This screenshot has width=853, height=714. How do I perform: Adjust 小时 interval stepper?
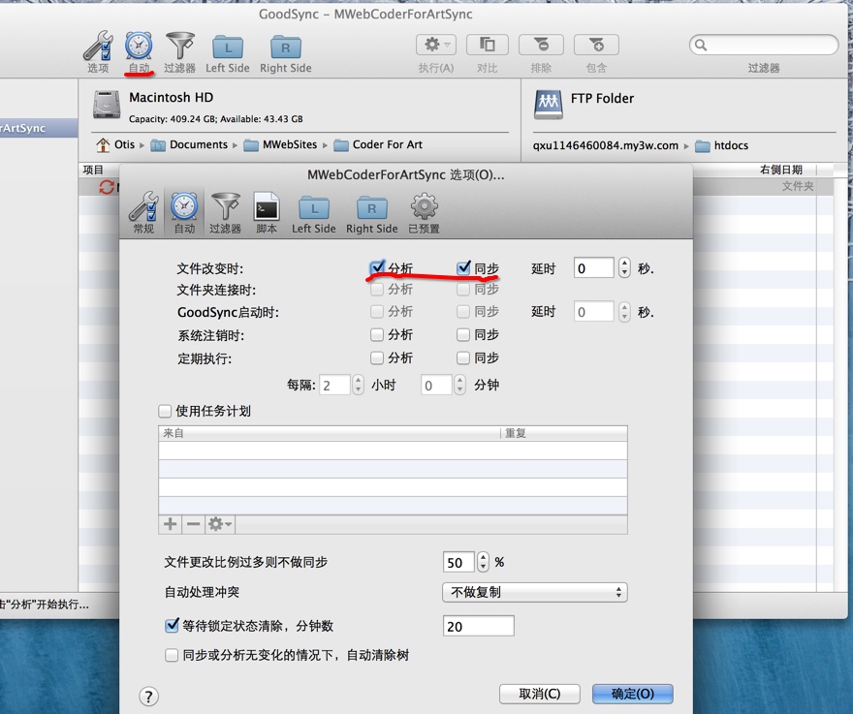pos(358,385)
